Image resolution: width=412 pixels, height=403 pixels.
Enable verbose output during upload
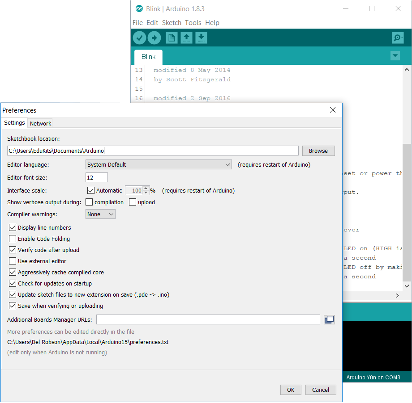133,202
